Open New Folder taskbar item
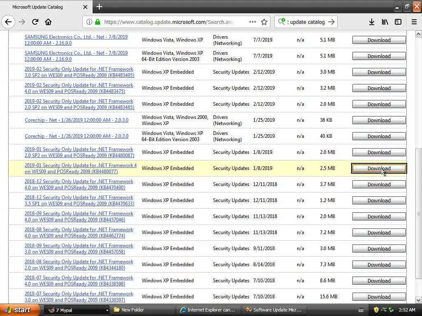 point(142,310)
